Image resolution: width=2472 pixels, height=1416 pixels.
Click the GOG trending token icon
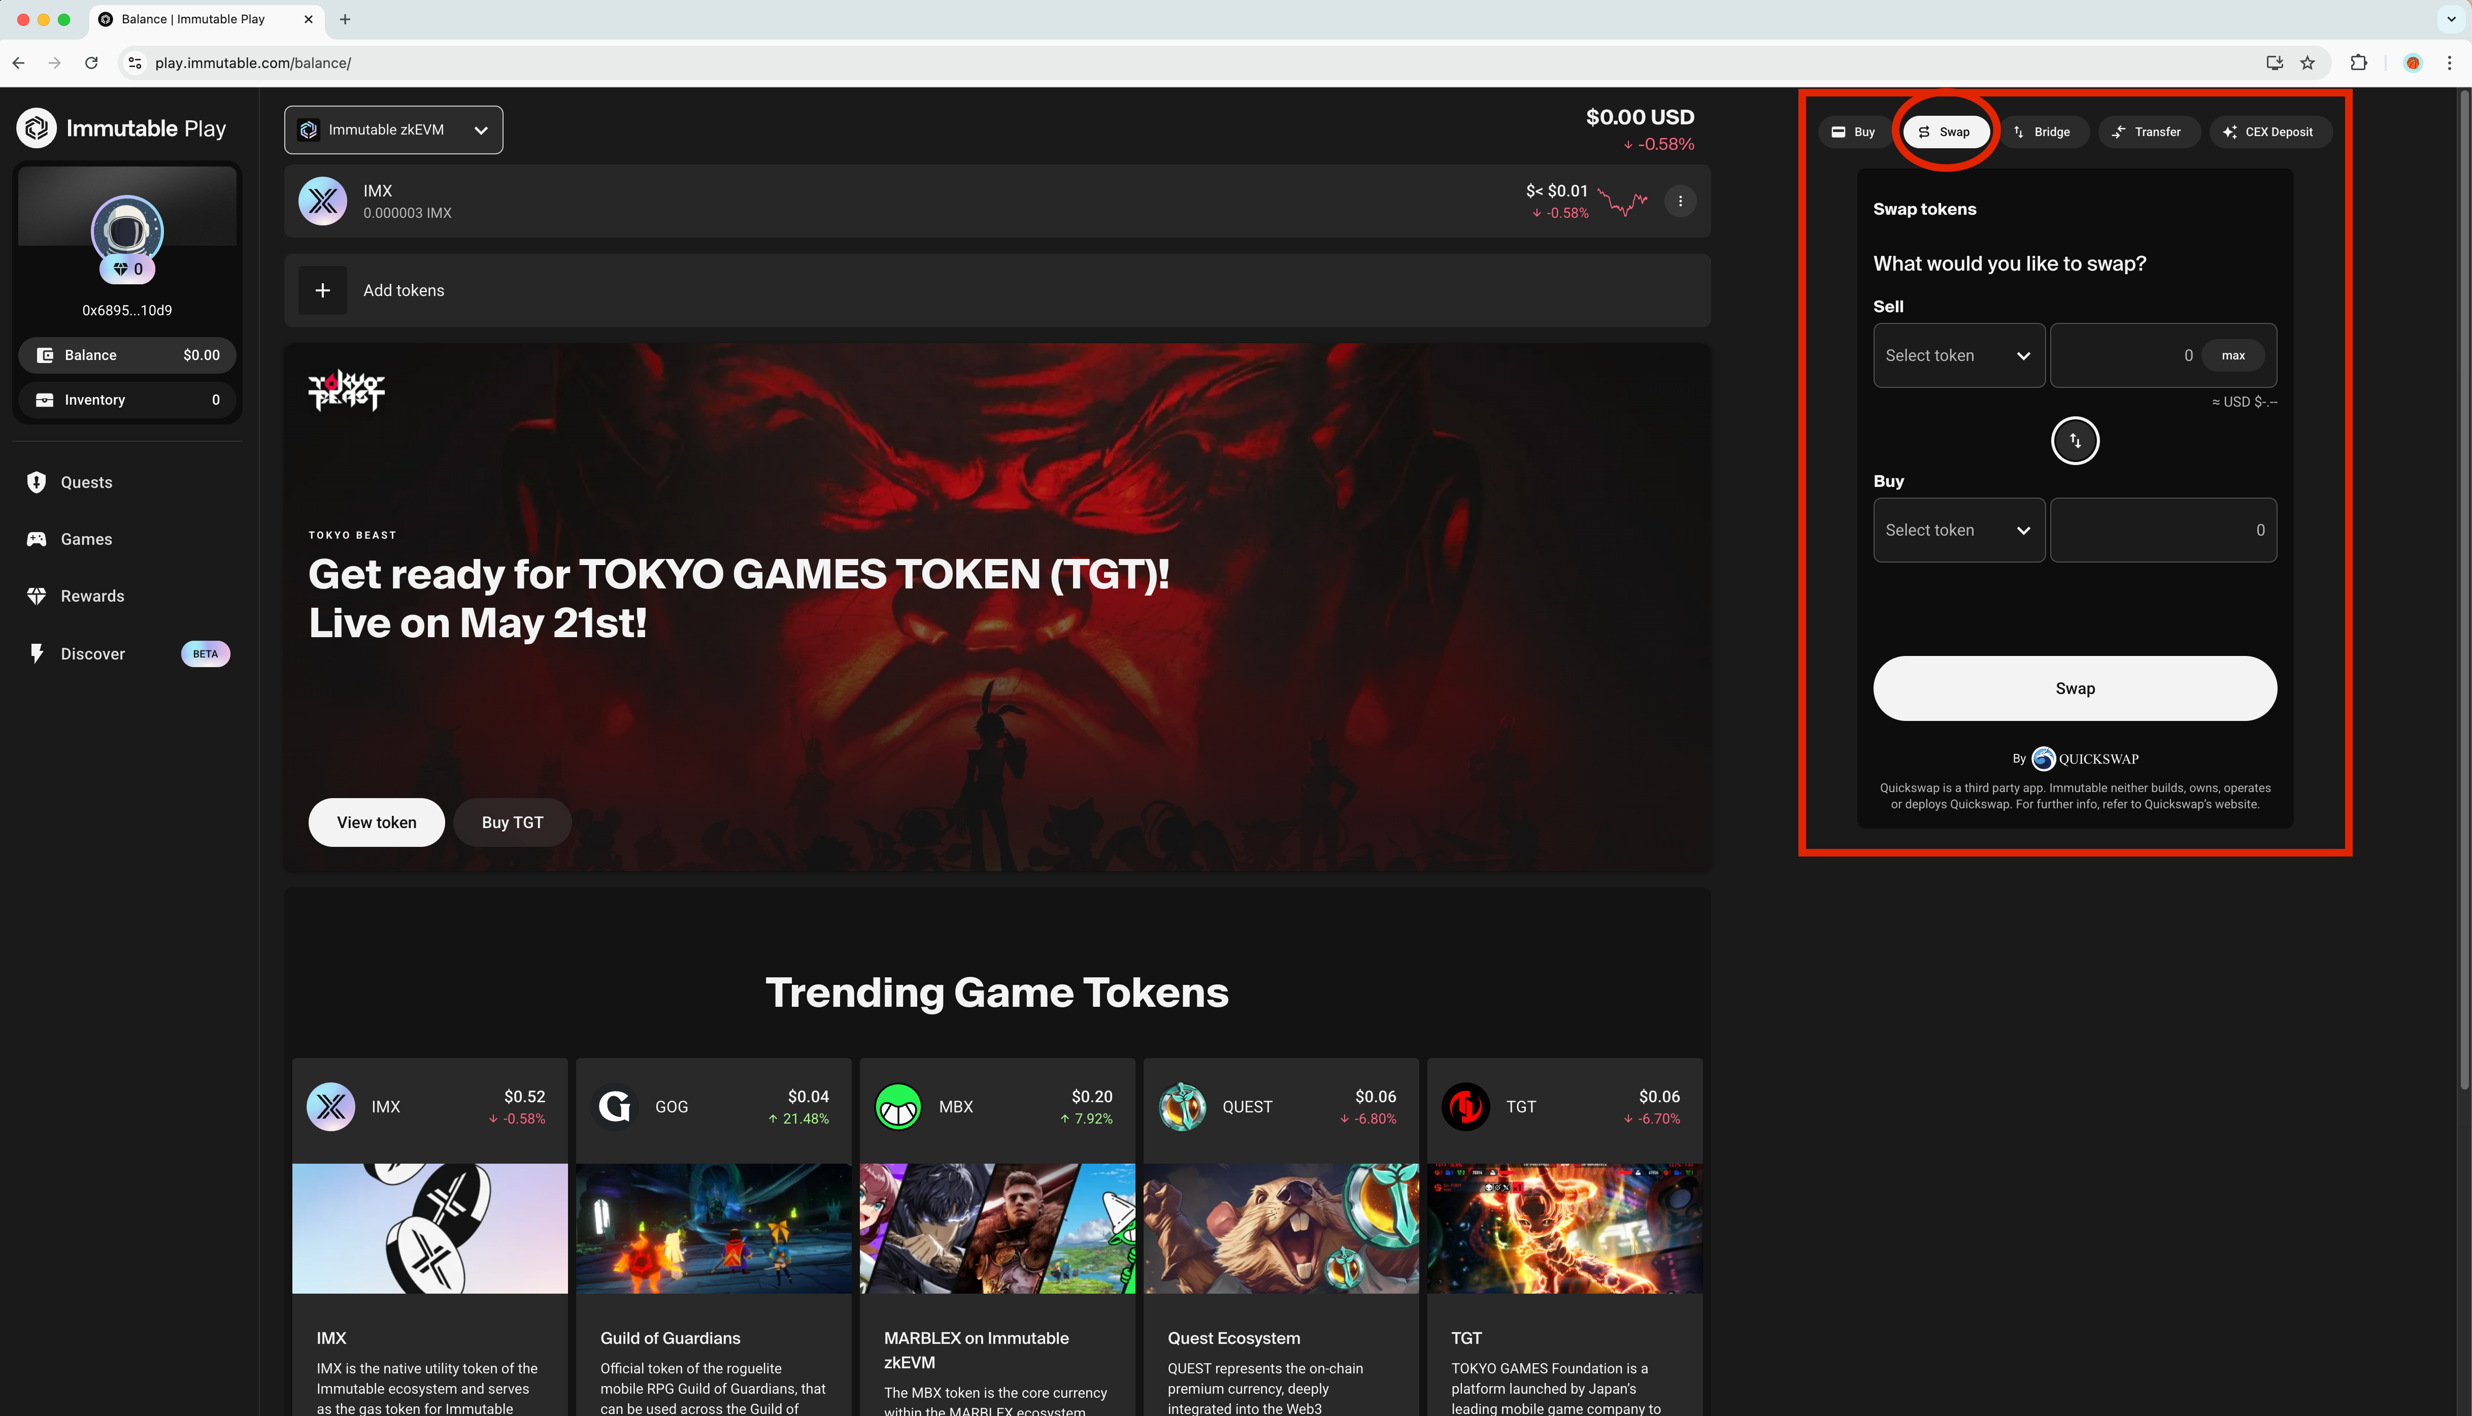614,1107
